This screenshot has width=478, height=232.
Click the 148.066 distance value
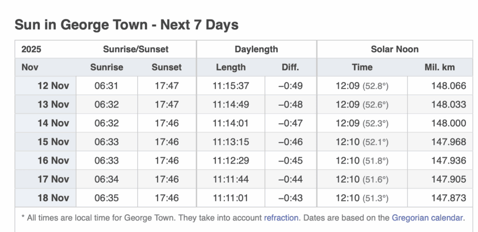pos(449,86)
